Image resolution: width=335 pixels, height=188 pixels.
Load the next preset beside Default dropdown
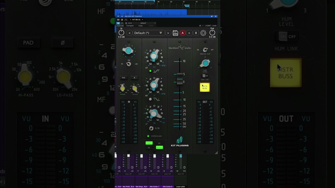click(x=168, y=33)
